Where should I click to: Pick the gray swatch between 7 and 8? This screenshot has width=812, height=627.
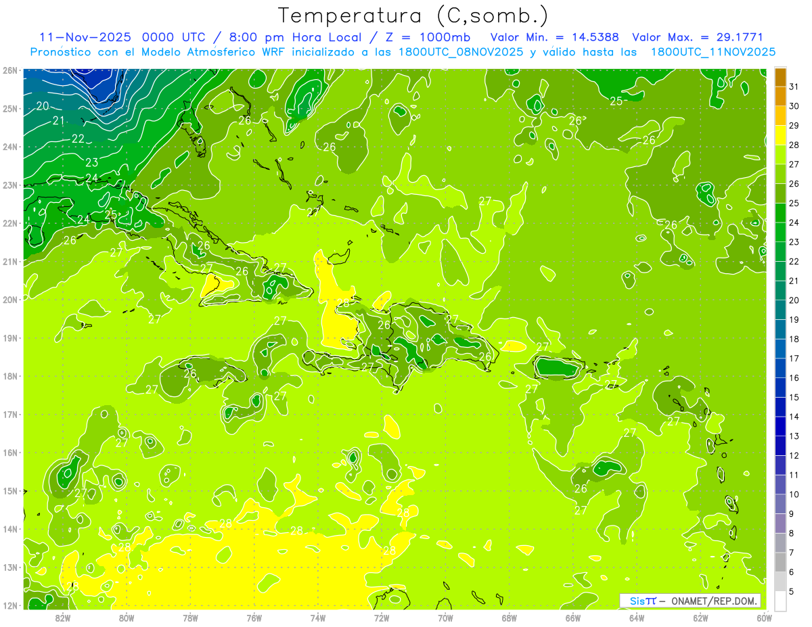(x=781, y=542)
